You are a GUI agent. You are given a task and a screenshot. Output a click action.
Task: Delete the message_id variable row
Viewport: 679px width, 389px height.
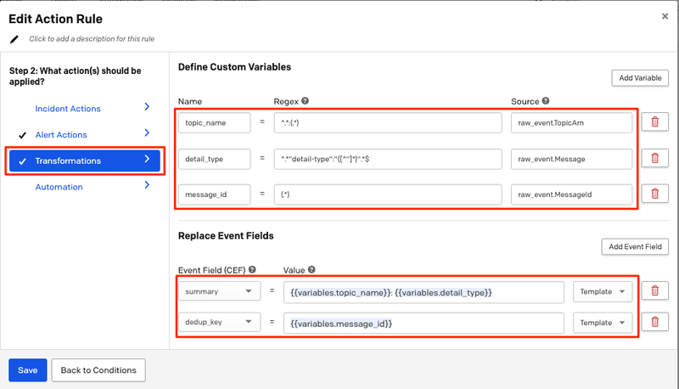point(654,194)
